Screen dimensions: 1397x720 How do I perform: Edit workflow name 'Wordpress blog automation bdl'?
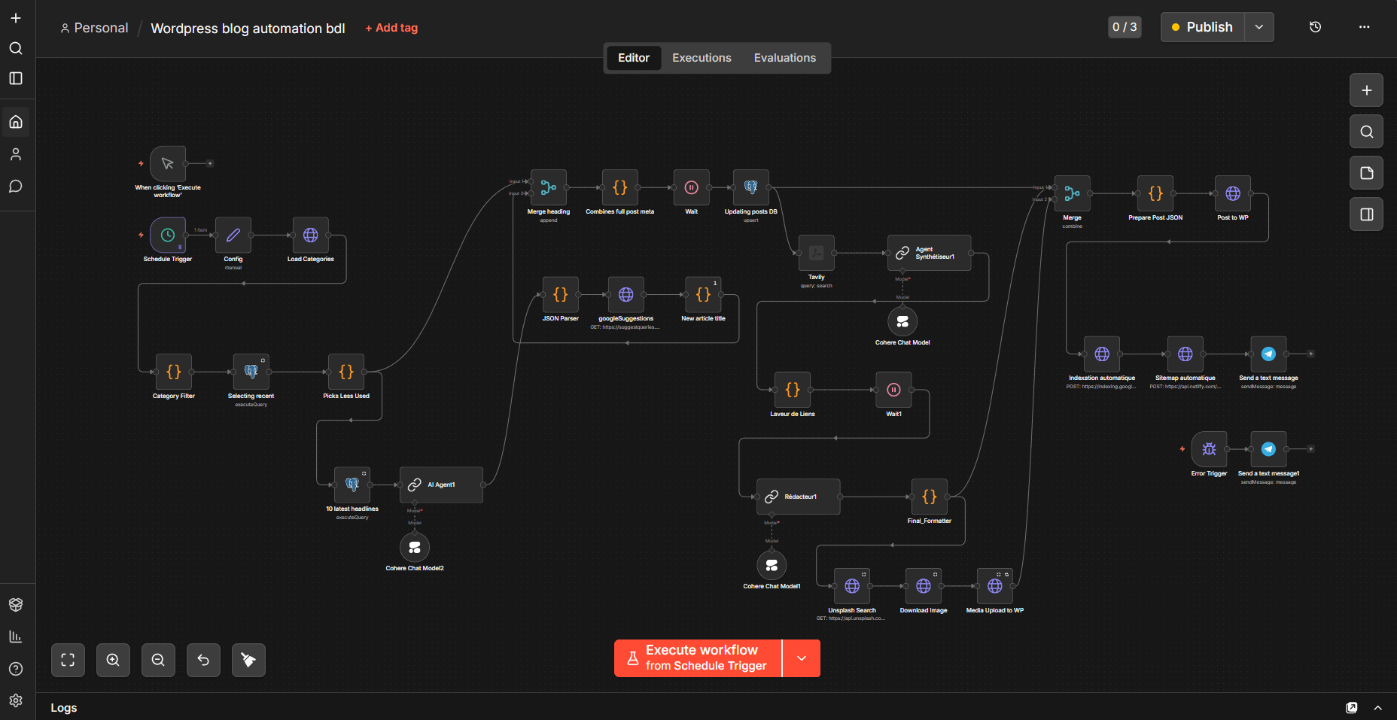(248, 28)
